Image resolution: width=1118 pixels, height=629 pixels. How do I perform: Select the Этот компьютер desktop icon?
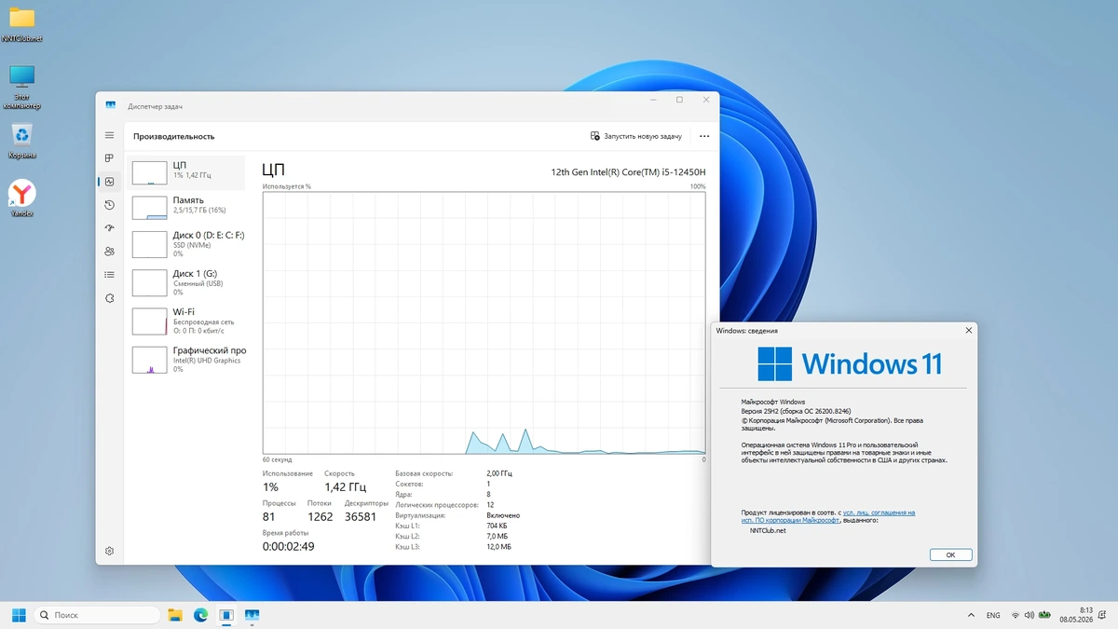tap(21, 87)
